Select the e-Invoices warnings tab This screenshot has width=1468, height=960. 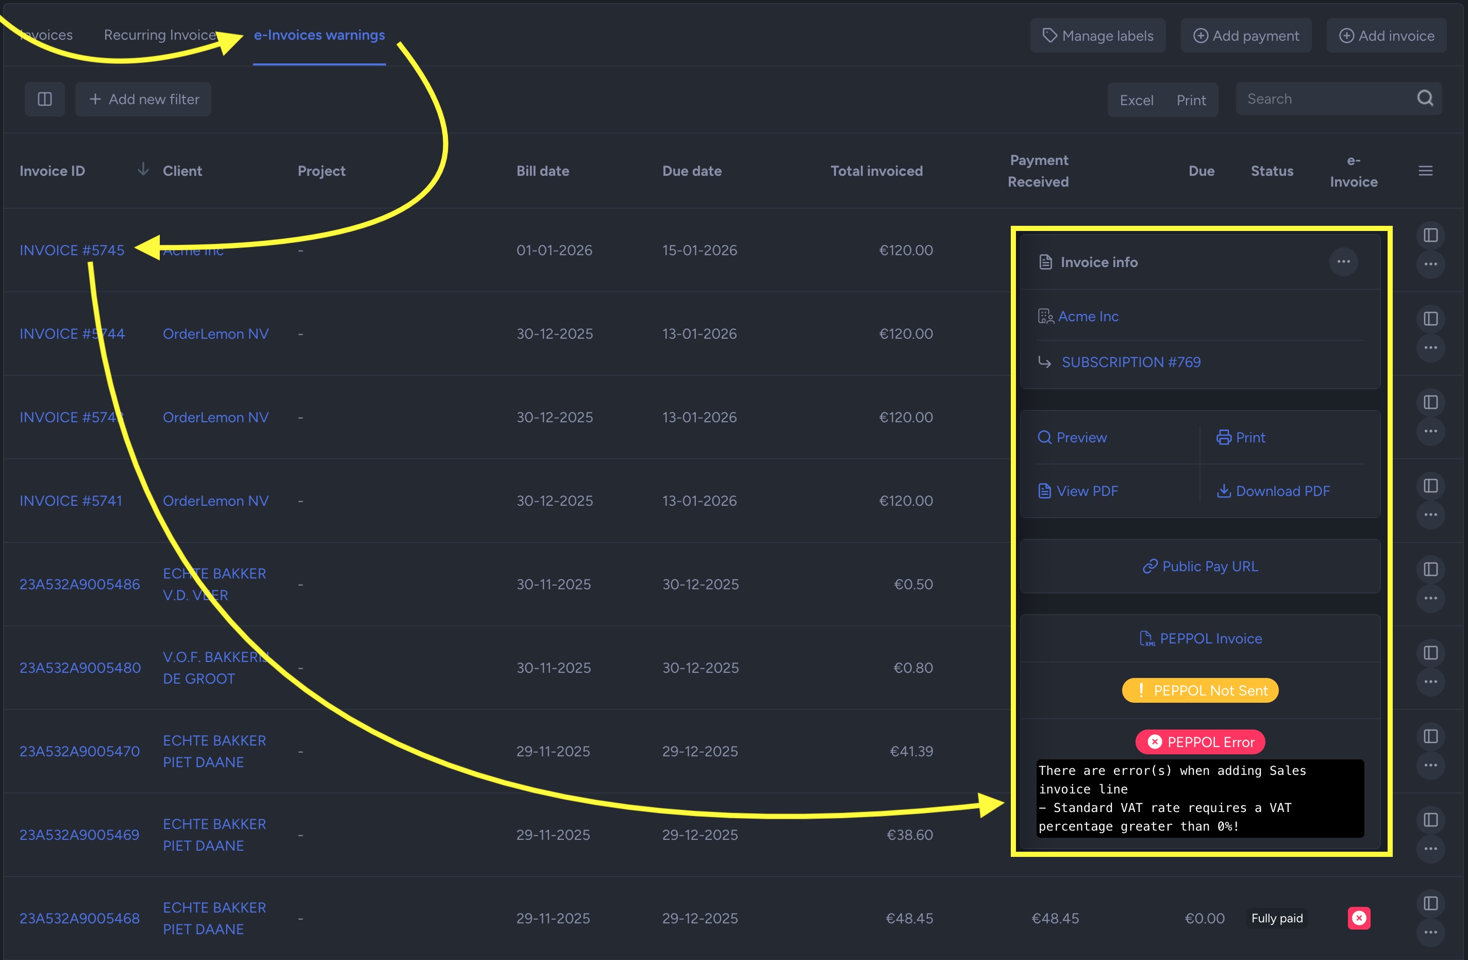[x=319, y=35]
